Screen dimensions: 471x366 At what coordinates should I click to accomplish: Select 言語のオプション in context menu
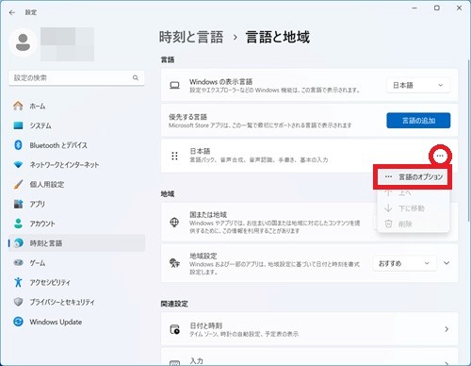pyautogui.click(x=414, y=176)
